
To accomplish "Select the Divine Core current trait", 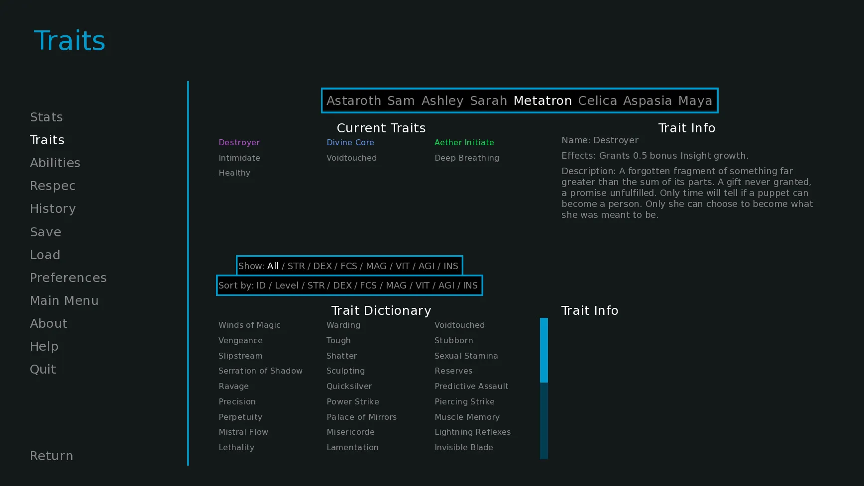I will tap(350, 142).
